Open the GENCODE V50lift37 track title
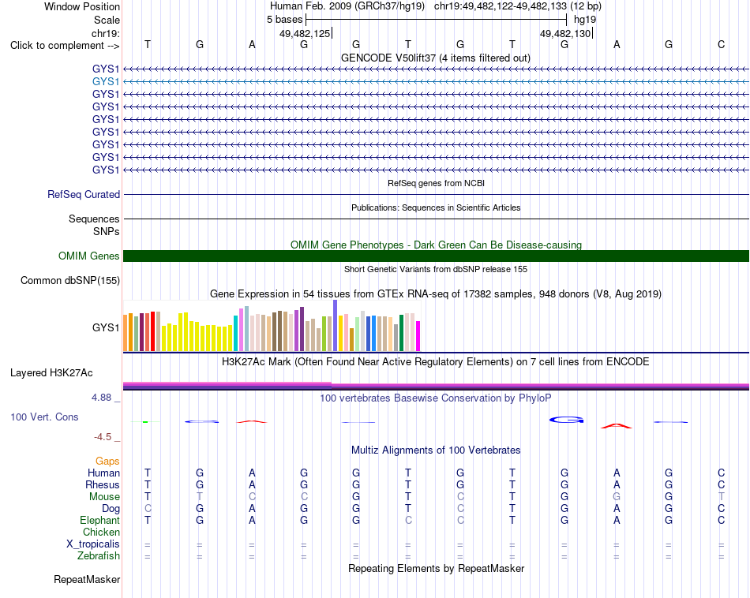Image resolution: width=750 pixels, height=598 pixels. tap(435, 58)
